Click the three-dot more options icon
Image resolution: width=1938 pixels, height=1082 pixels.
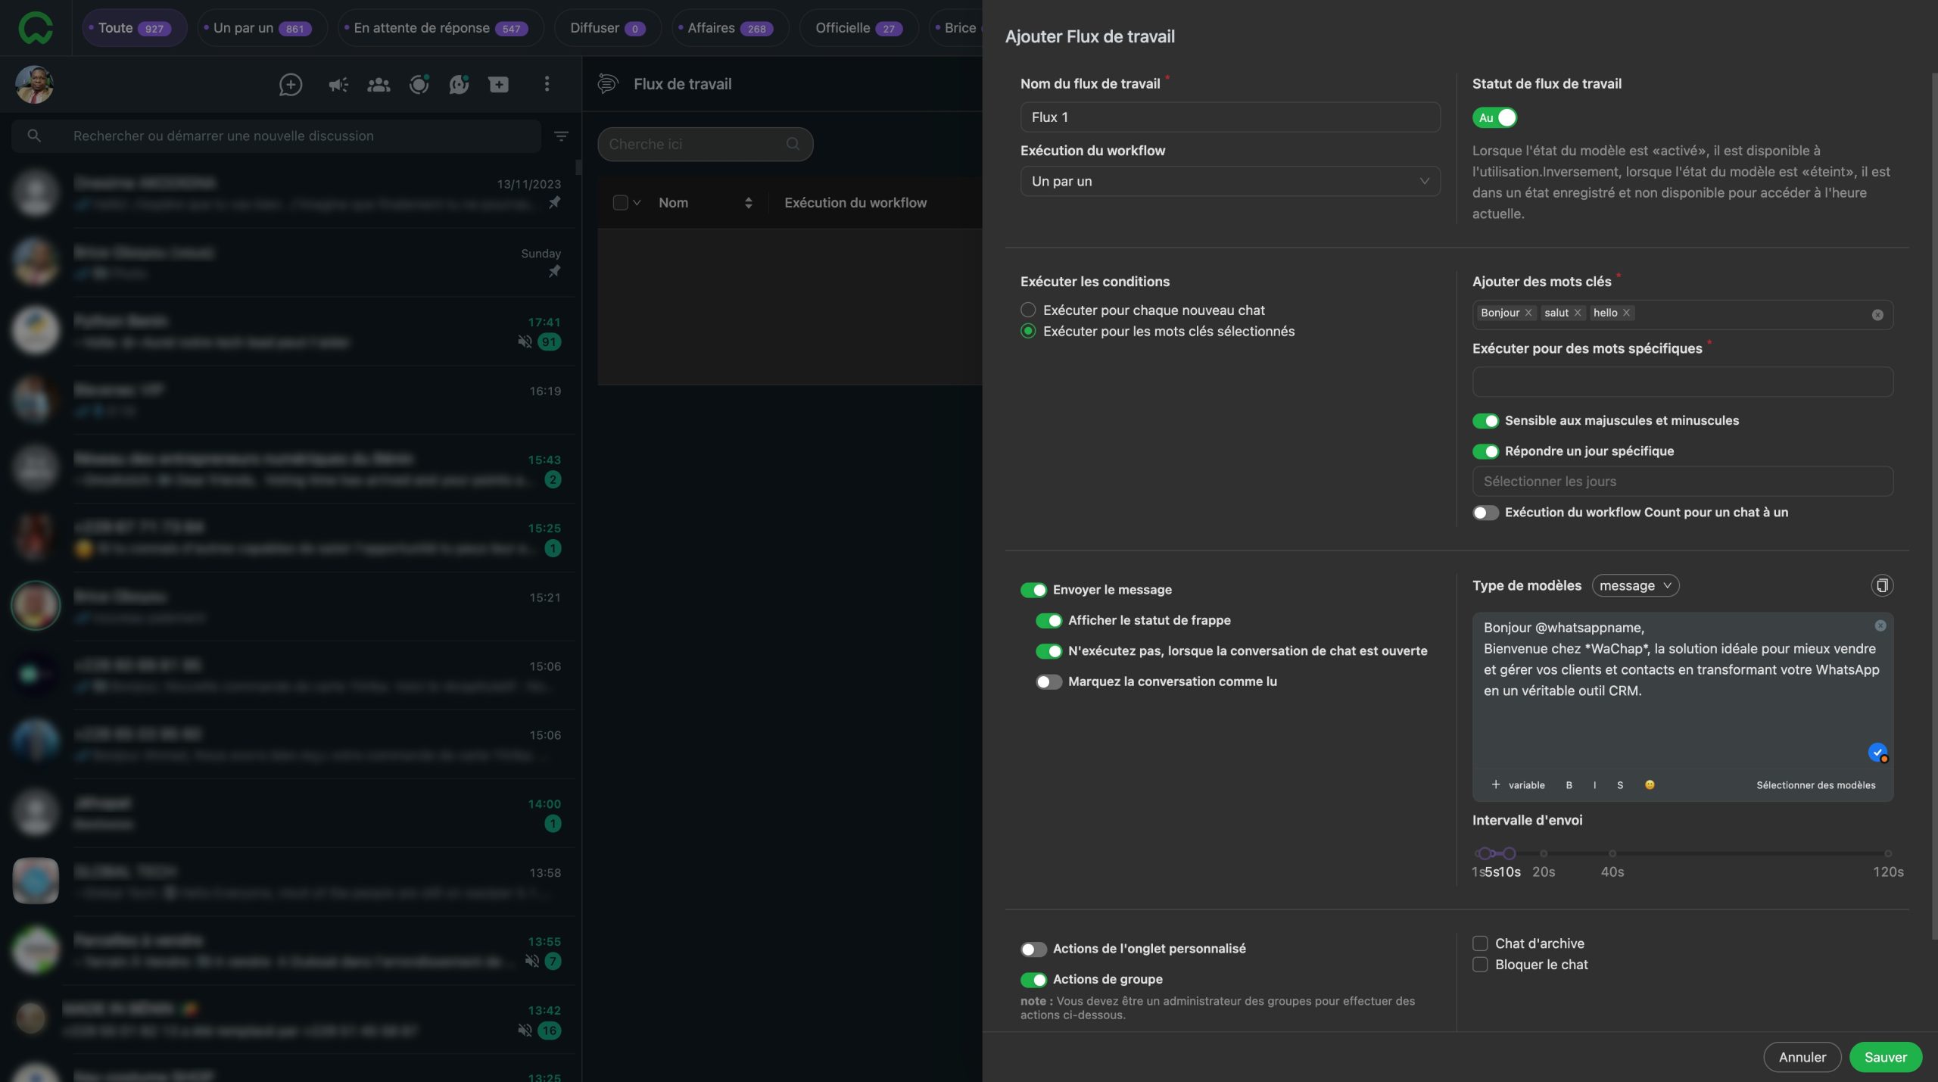tap(547, 84)
